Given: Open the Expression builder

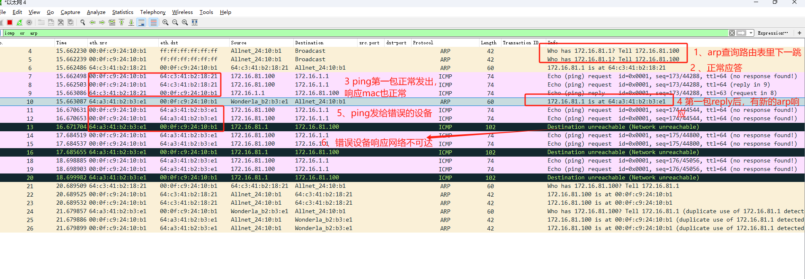Looking at the screenshot, I should [773, 33].
